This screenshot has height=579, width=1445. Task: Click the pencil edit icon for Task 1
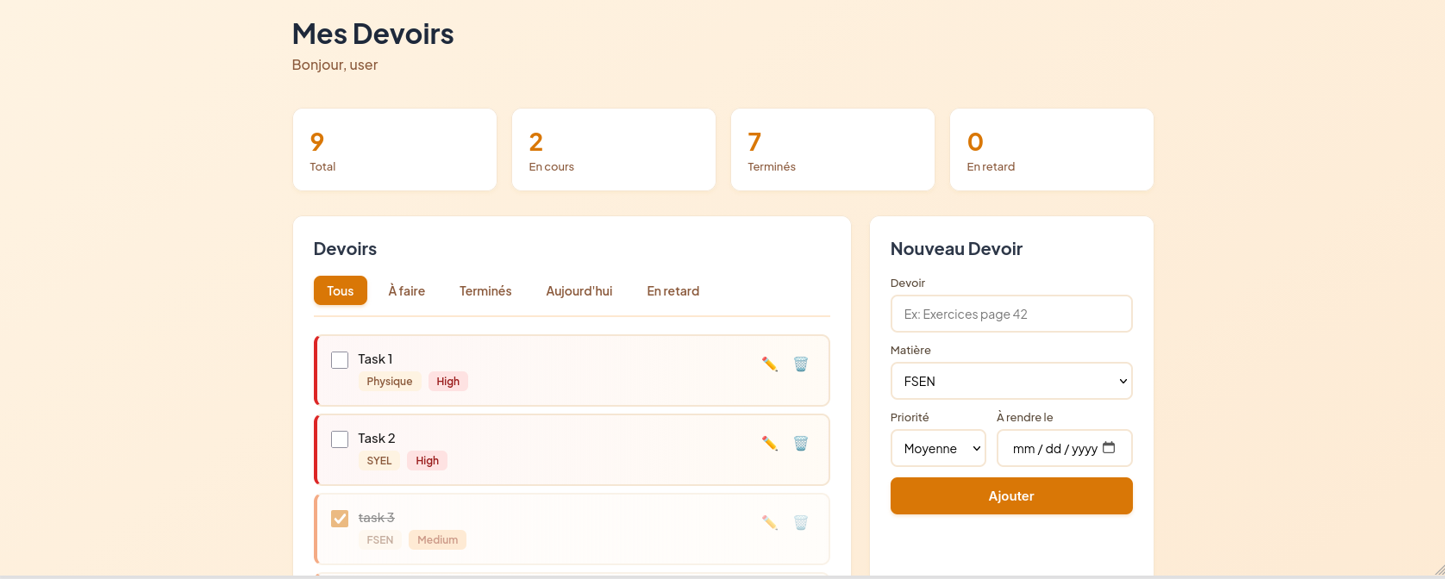click(770, 364)
